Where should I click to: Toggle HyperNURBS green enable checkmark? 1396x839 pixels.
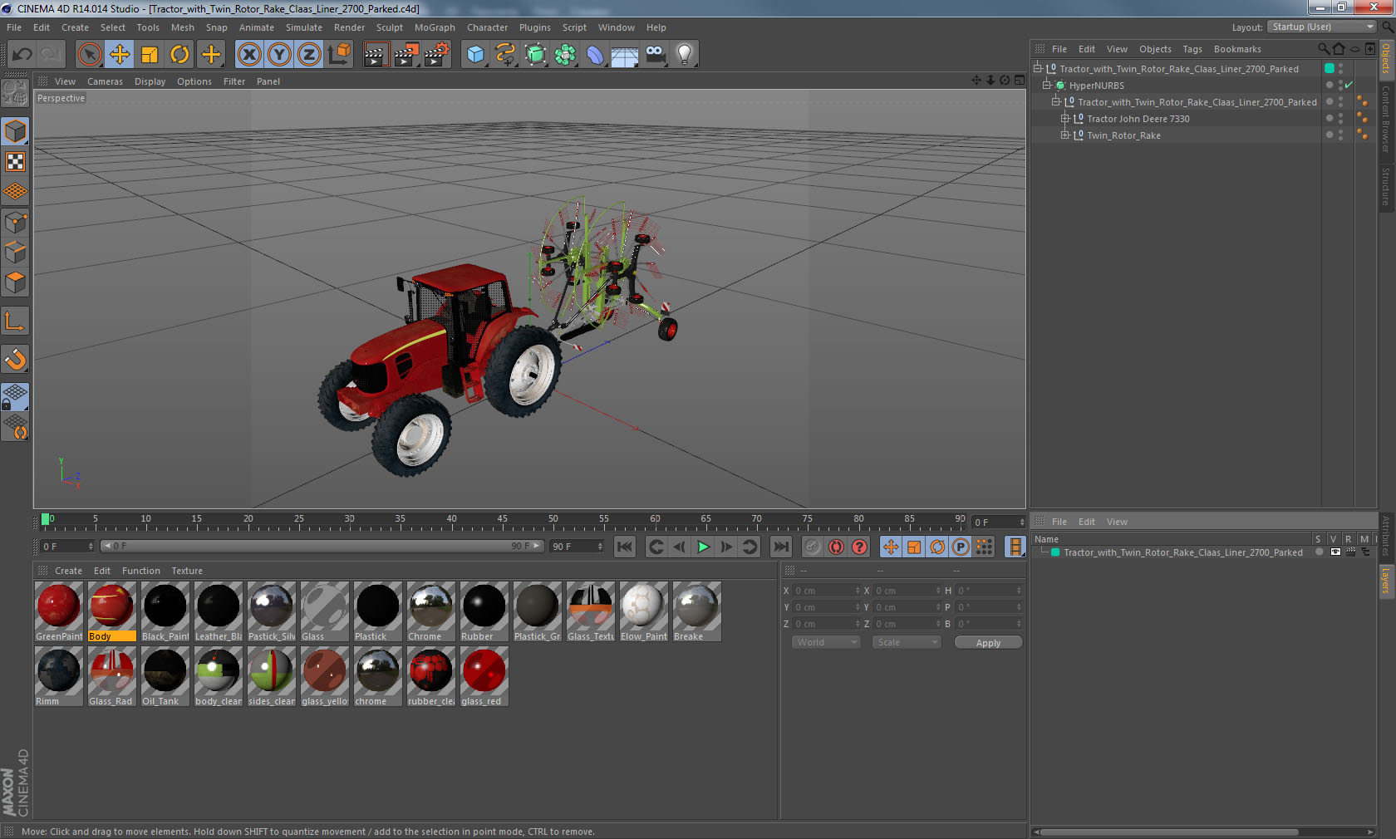click(1349, 85)
